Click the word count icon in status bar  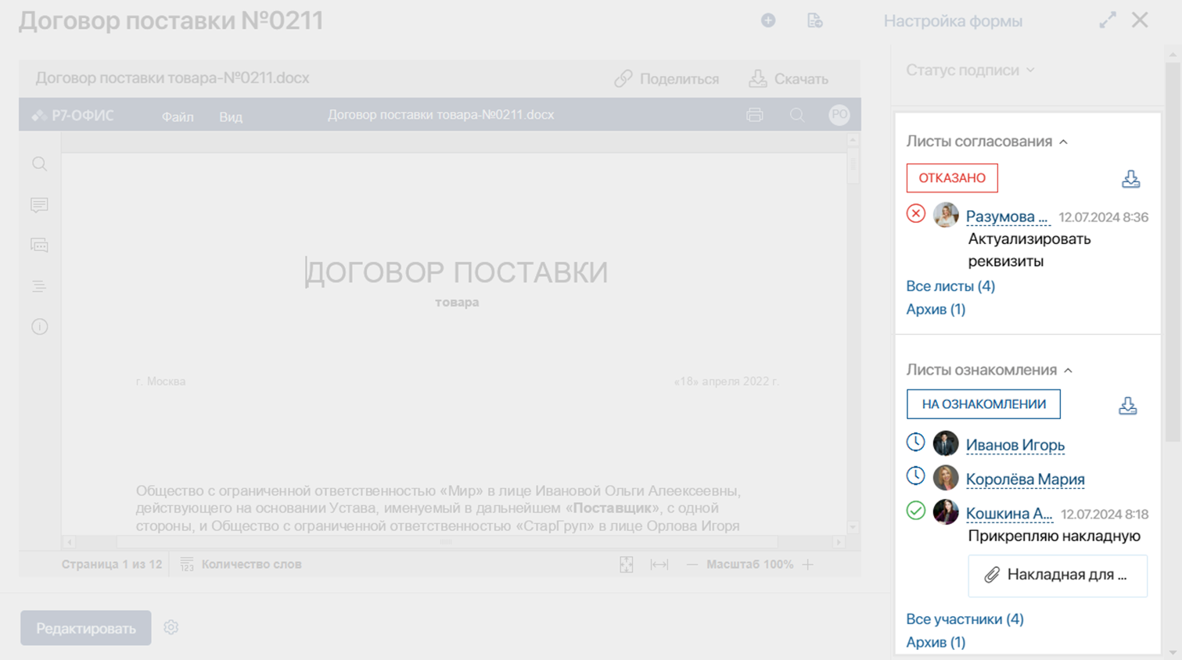coord(187,565)
